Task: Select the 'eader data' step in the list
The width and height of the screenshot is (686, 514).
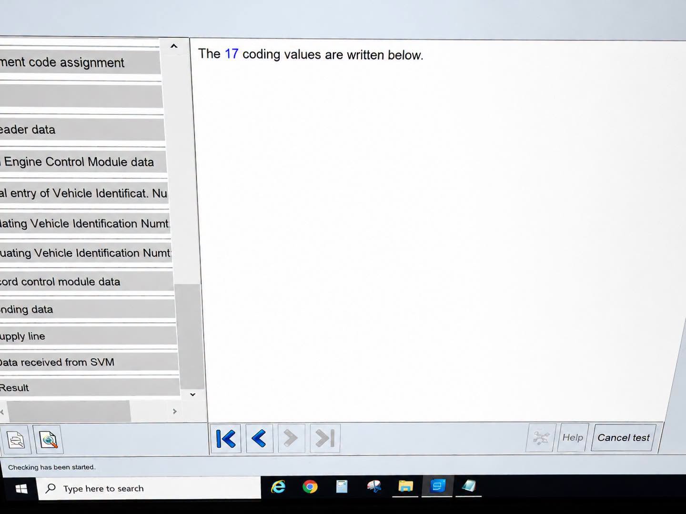Action: tap(82, 129)
